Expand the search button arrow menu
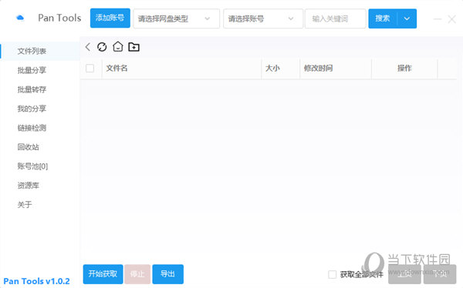The width and height of the screenshot is (463, 288). (407, 18)
